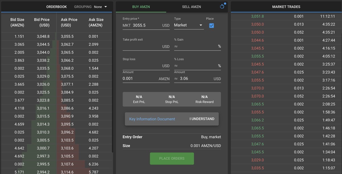Click market trade at 4:27:44
The height and width of the screenshot is (174, 342).
pyautogui.click(x=286, y=40)
